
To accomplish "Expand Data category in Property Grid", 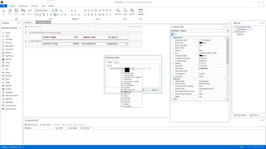I will [225, 99].
